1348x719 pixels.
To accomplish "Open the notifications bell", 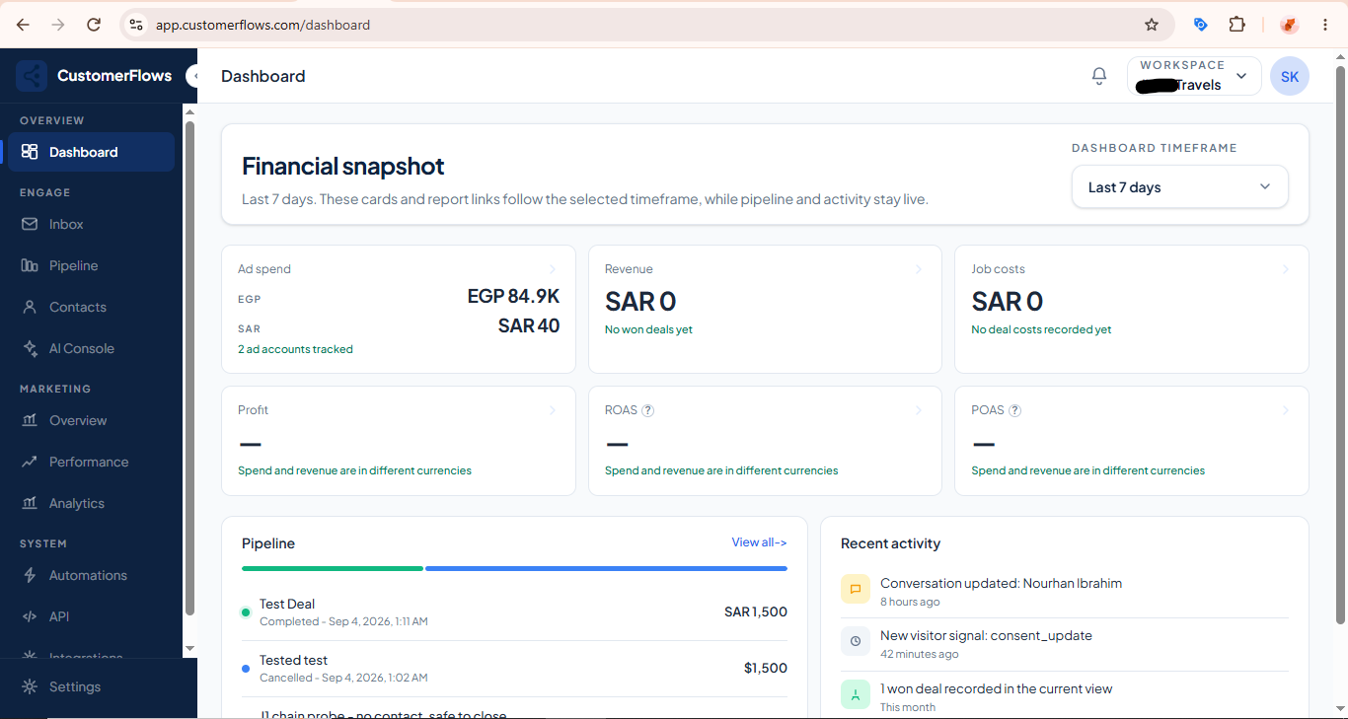I will pos(1099,76).
